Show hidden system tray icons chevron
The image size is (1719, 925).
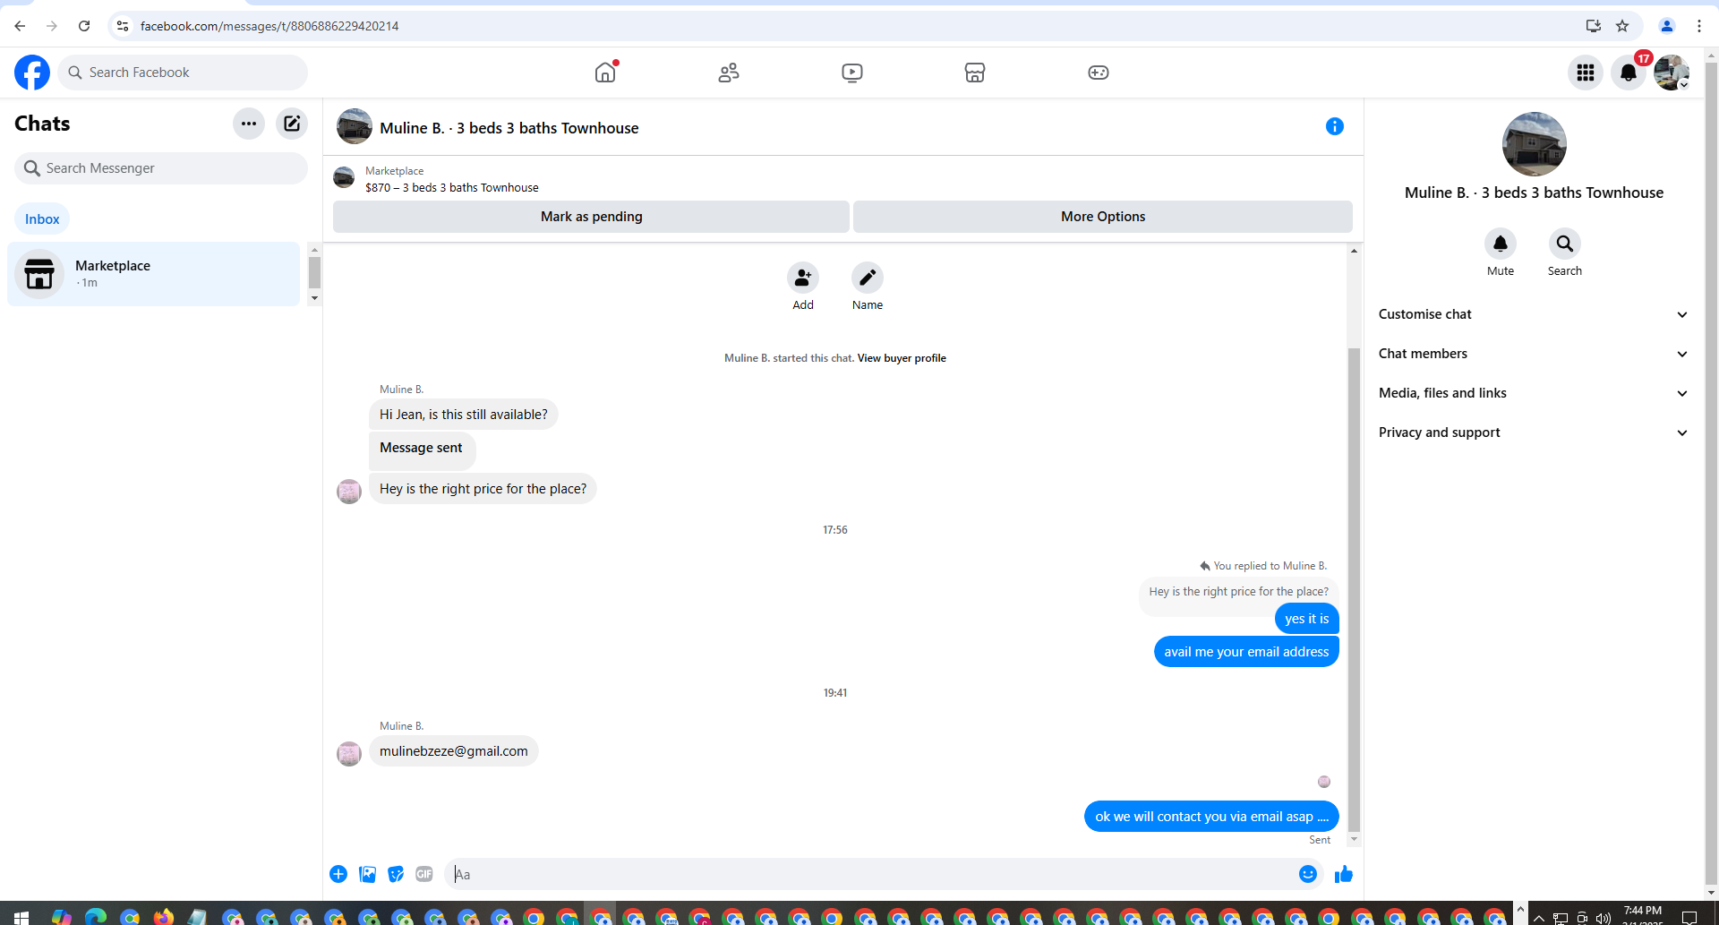[x=1538, y=918]
